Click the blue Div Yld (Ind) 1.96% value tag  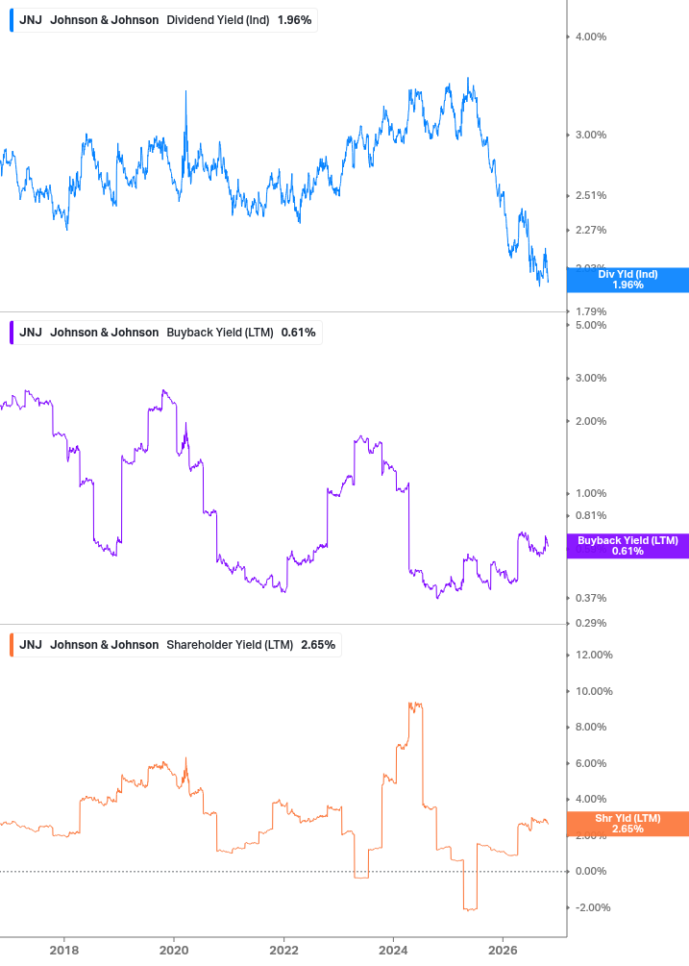pos(627,280)
